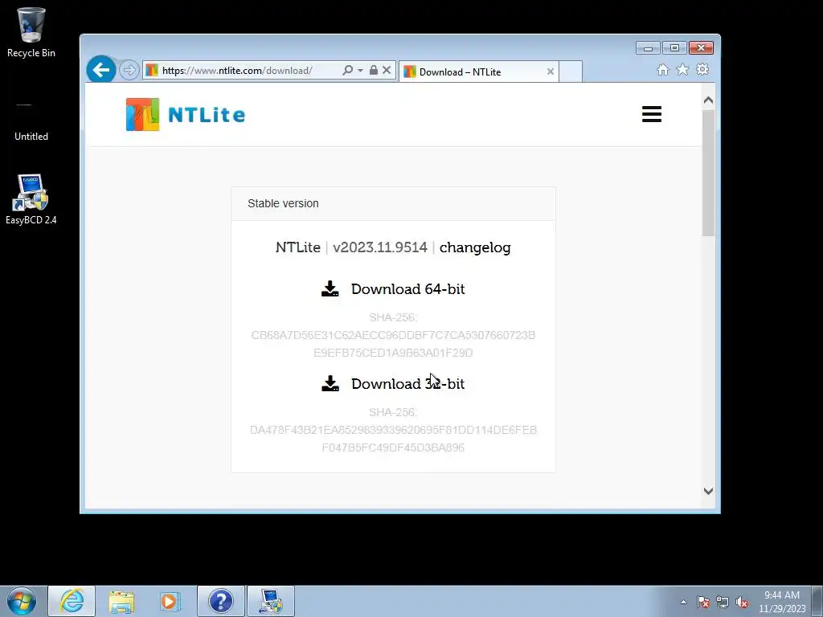Click the Download 32-bit link

pos(407,384)
